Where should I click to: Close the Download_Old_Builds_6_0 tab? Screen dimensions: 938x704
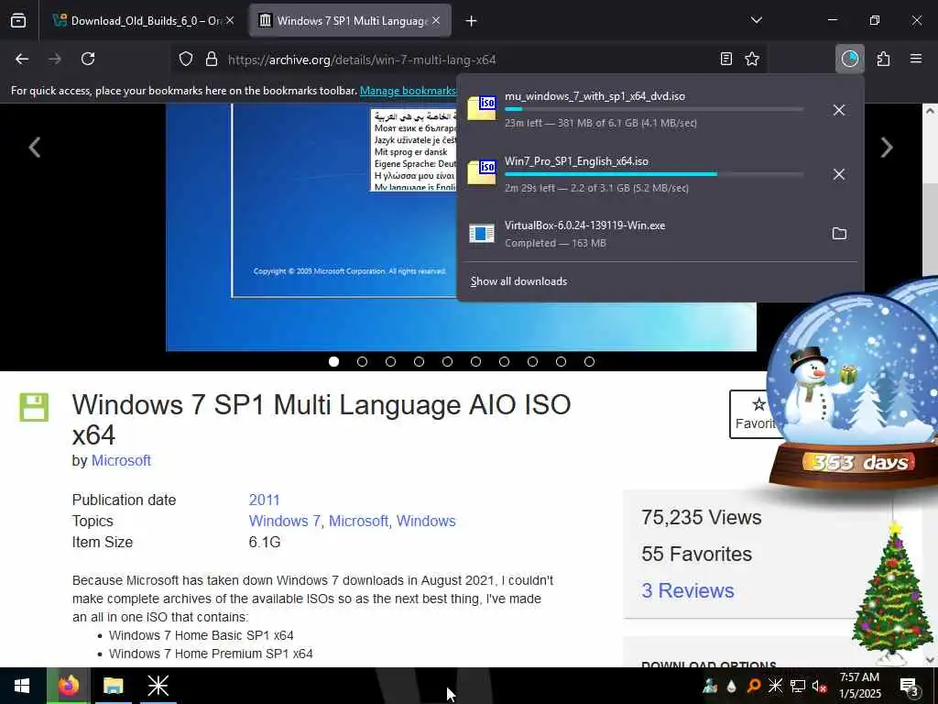(x=230, y=21)
